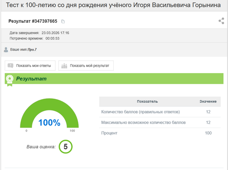Click the Максимально возможное количество баллов row
The image size is (228, 170).
pyautogui.click(x=143, y=123)
